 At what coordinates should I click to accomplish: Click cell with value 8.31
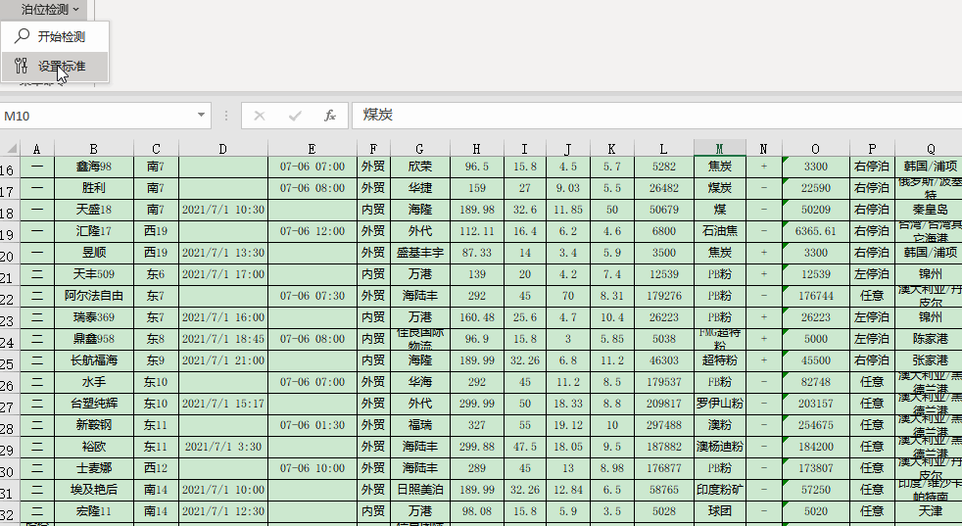point(611,295)
